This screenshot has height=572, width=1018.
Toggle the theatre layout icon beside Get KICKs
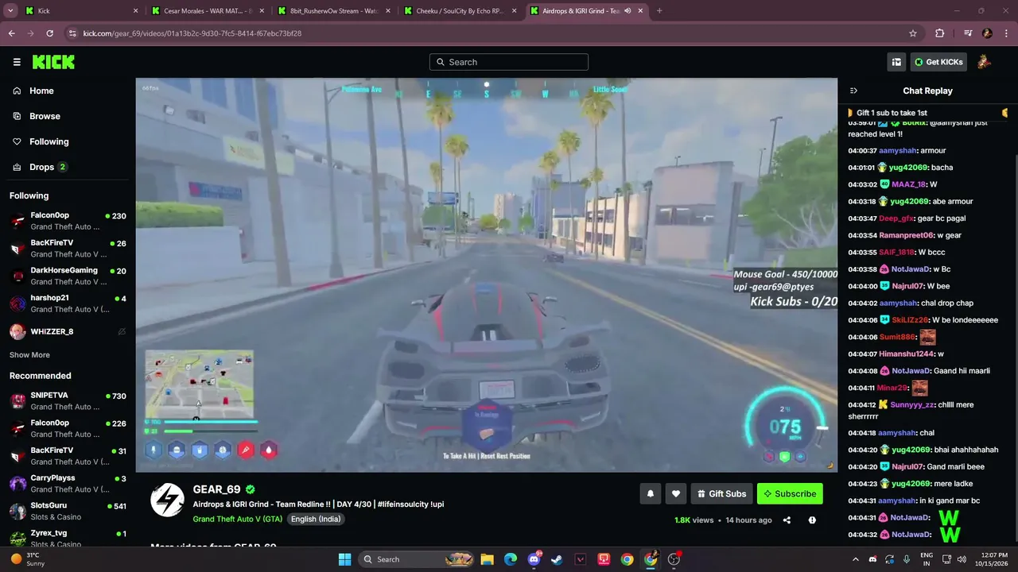(x=896, y=62)
